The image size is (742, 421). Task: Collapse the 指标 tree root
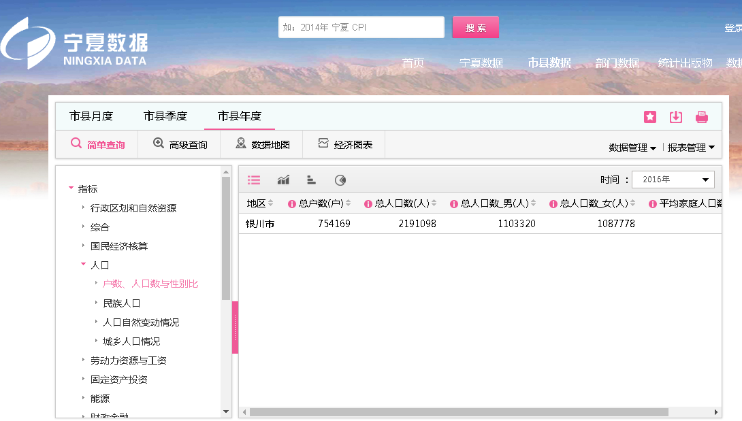tap(71, 188)
